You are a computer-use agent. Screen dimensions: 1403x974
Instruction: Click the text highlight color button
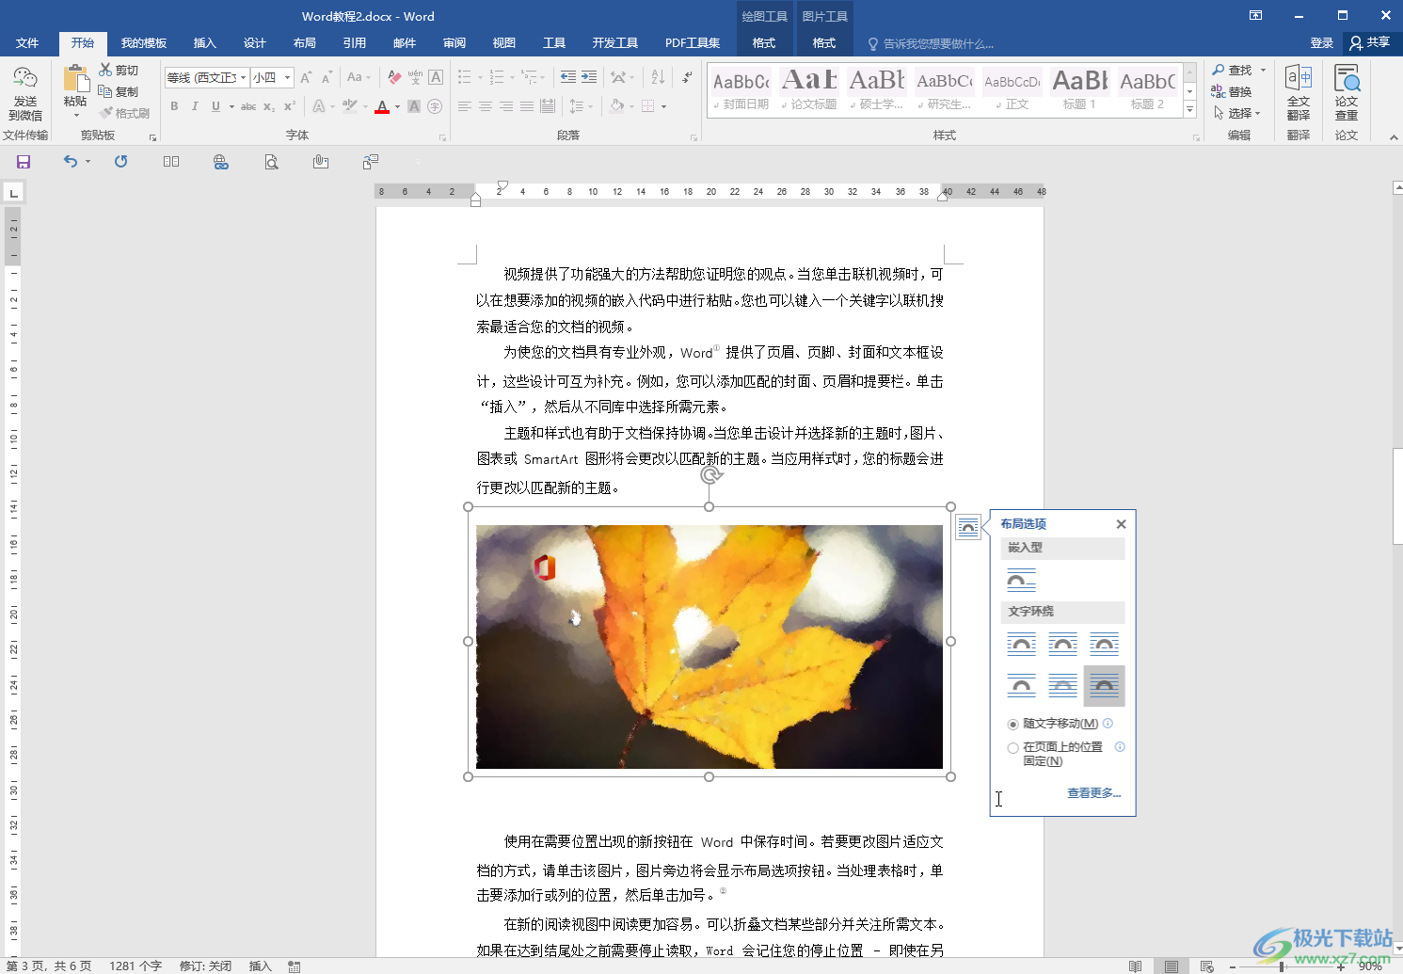350,106
